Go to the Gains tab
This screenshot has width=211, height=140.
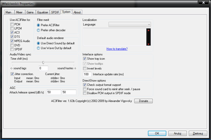coord(30,12)
